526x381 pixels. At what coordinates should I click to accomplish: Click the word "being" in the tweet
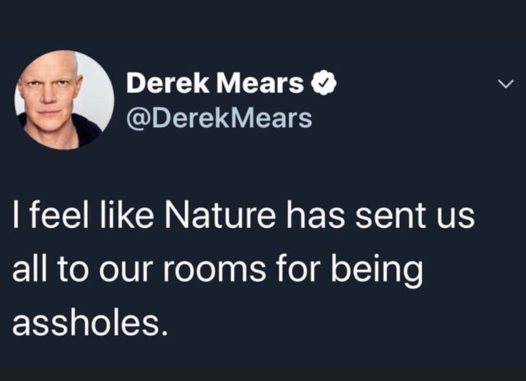(x=377, y=272)
